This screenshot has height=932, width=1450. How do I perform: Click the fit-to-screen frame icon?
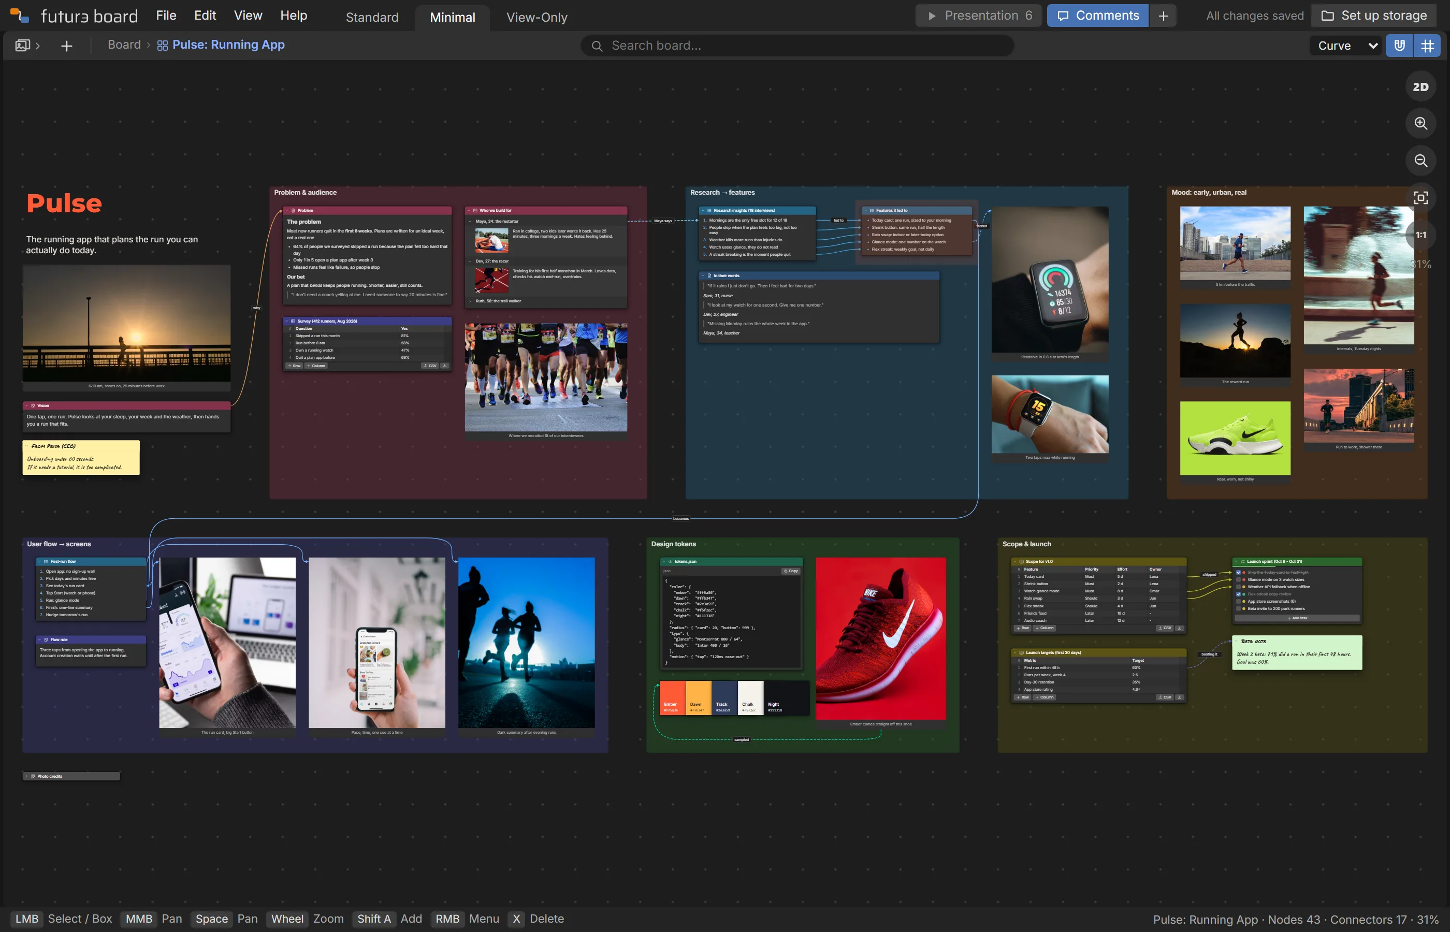pos(1420,198)
